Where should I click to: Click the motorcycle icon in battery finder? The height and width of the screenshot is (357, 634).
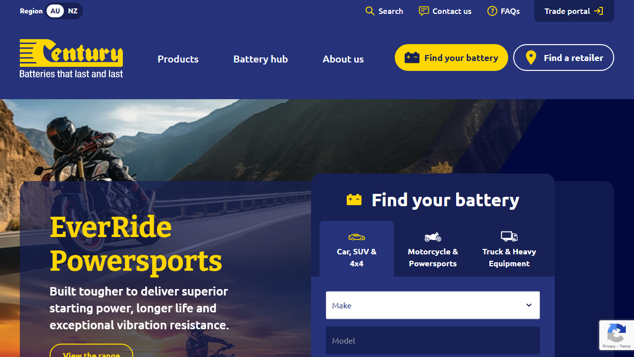pos(433,237)
